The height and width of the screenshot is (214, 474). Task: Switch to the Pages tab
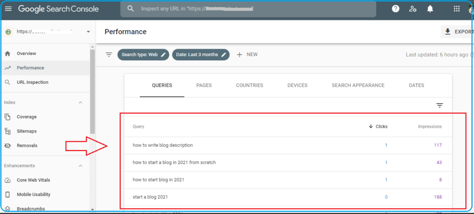click(204, 85)
